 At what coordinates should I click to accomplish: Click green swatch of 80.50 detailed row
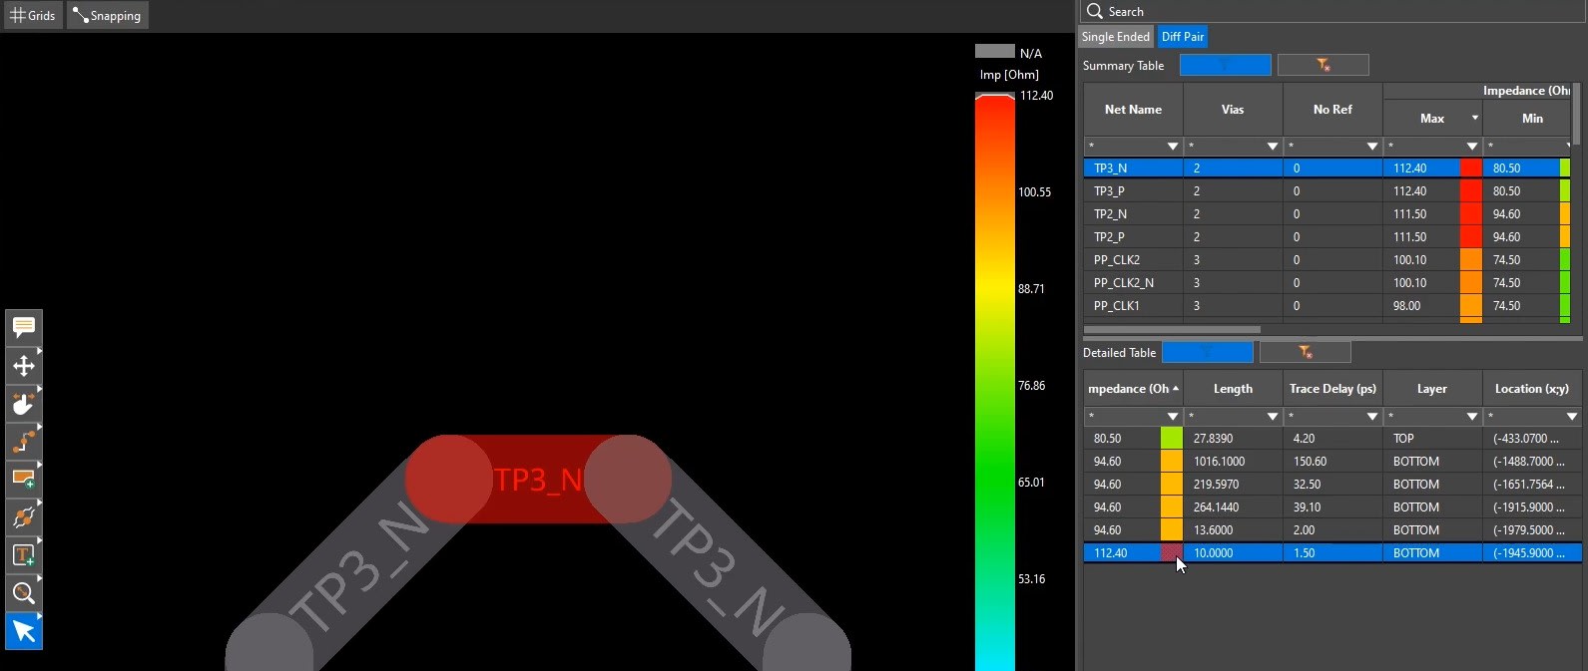[1171, 438]
